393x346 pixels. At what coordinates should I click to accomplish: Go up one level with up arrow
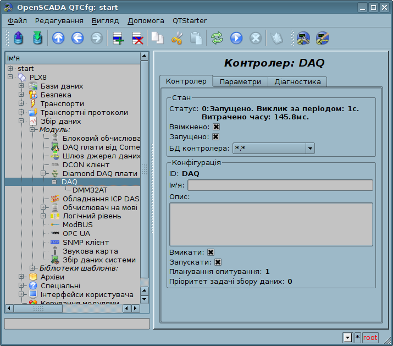[58, 38]
